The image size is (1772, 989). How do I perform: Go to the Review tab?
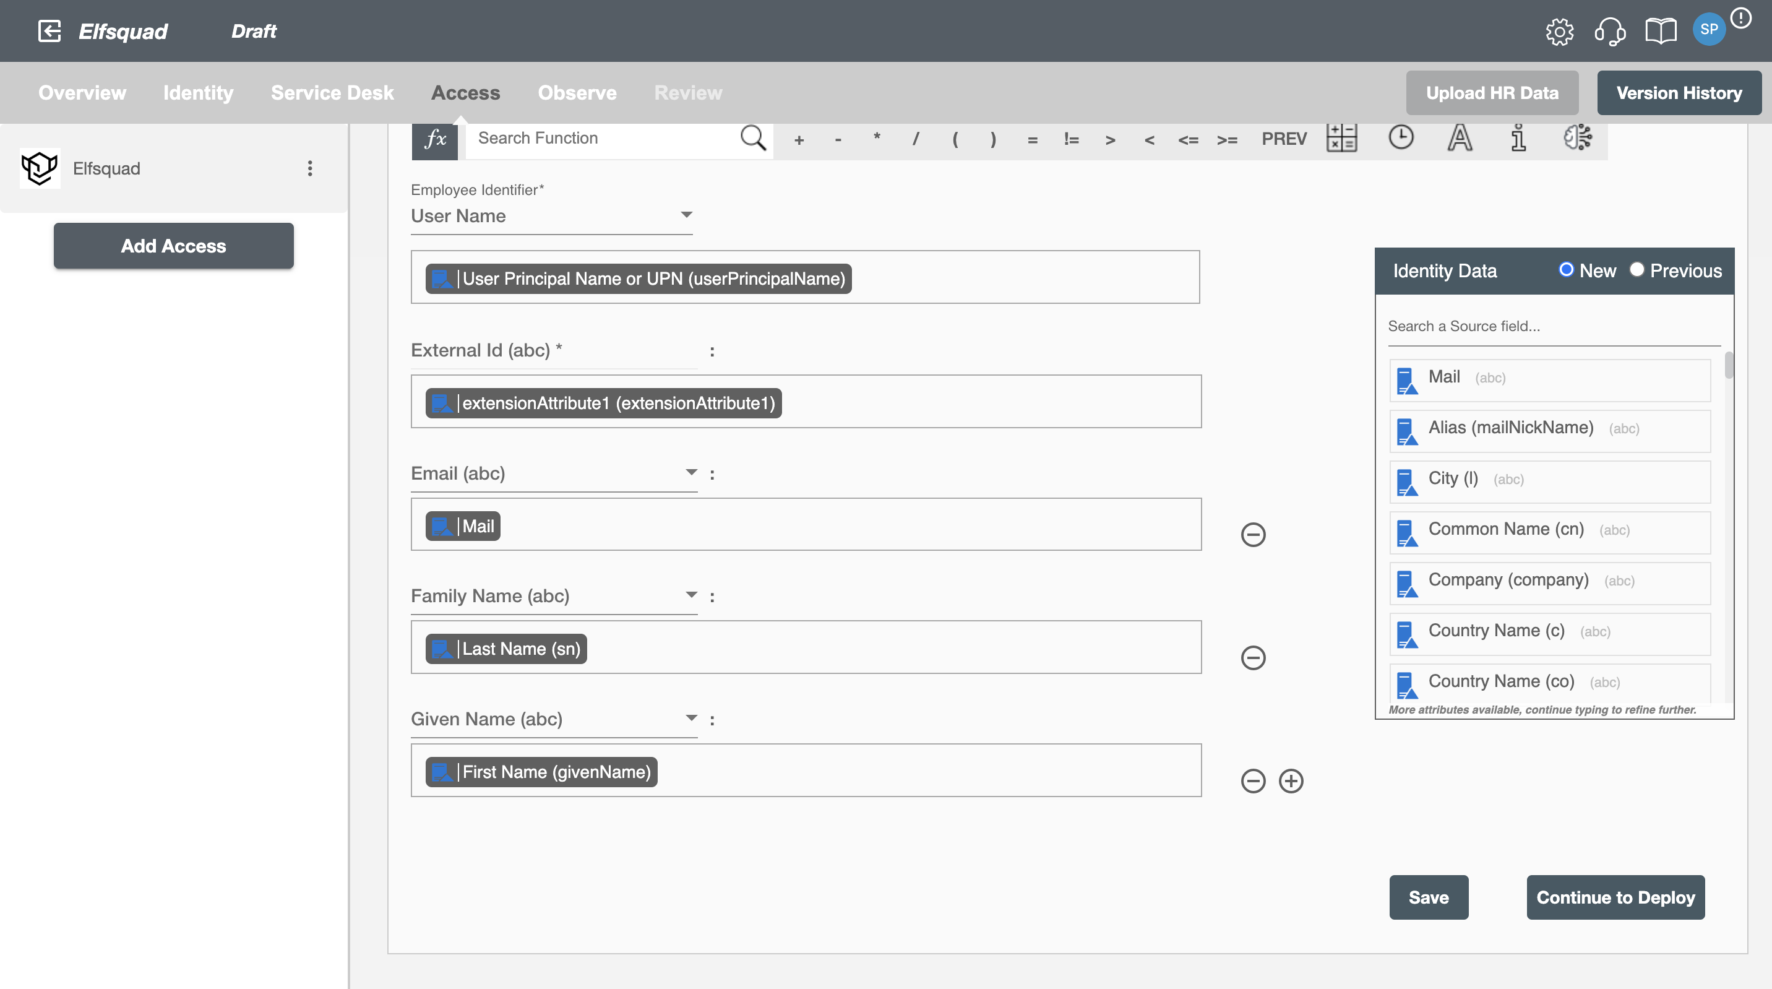click(x=688, y=93)
